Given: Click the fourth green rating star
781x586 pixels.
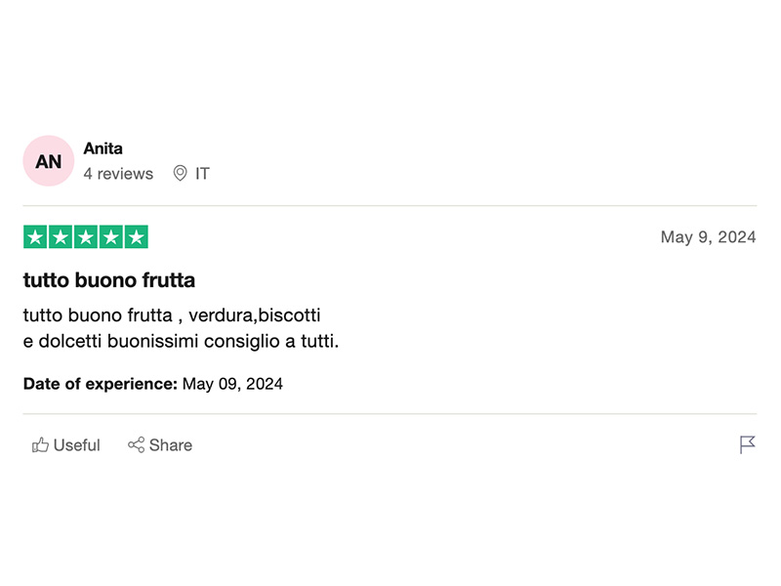Looking at the screenshot, I should point(111,237).
